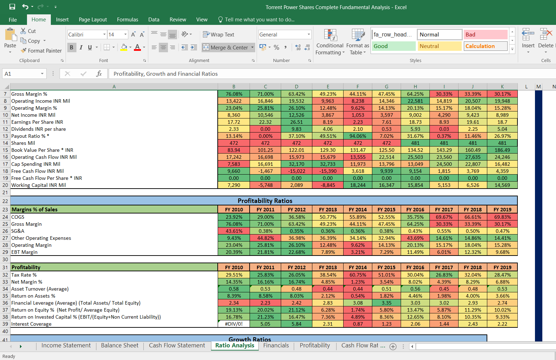The height and width of the screenshot is (360, 556).
Task: Decrease font size with the small A icon
Action: [x=142, y=34]
